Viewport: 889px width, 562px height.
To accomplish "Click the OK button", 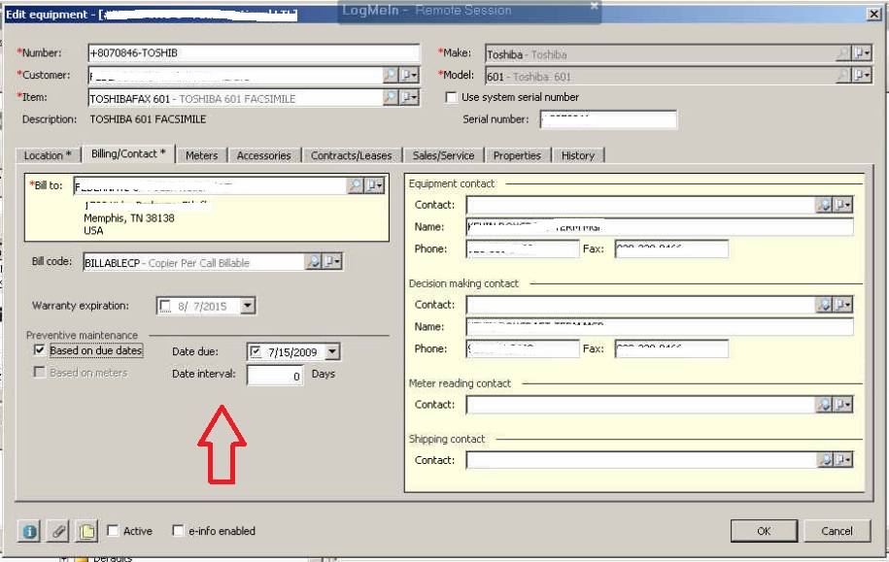I will coord(764,531).
